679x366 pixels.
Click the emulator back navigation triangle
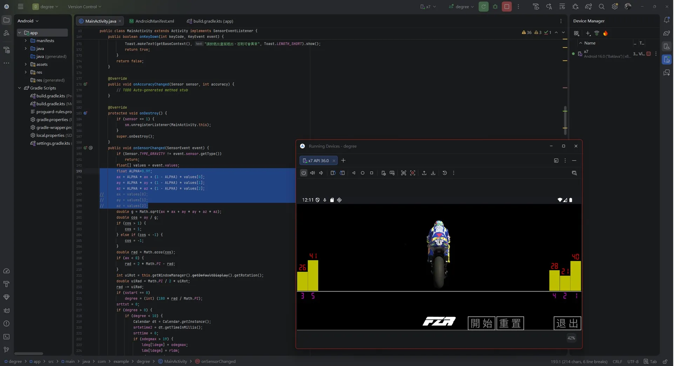tap(354, 173)
